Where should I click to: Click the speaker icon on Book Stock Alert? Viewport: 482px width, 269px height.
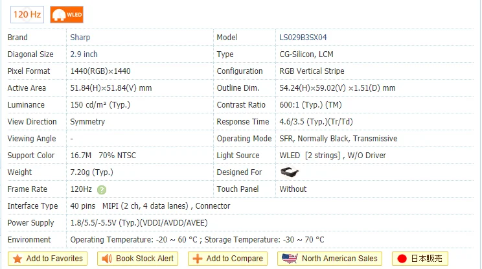(107, 259)
